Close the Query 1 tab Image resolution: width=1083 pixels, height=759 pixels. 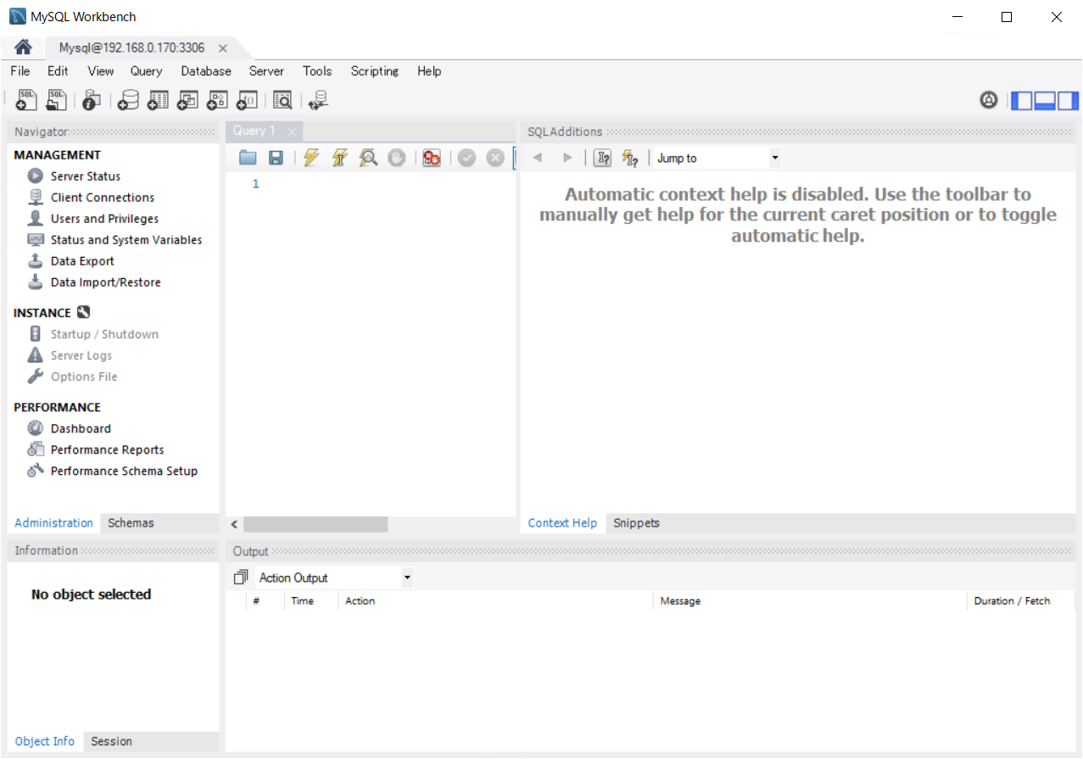point(291,131)
